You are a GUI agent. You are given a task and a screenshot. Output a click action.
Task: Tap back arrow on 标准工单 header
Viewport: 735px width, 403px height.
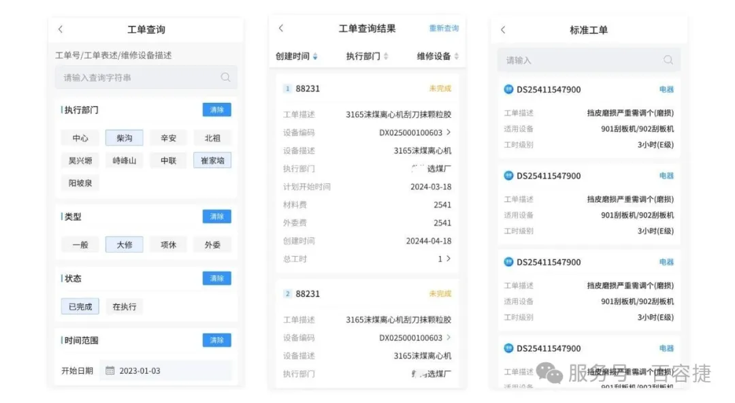503,30
